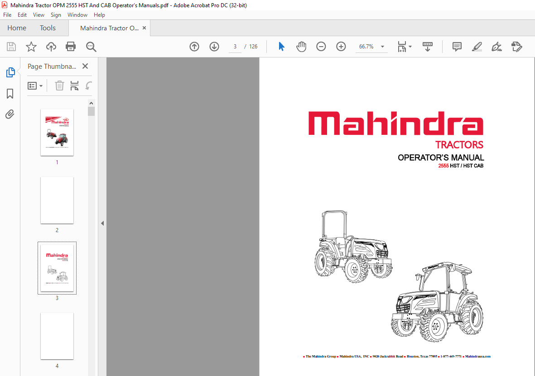Close the Mahindra Tractor document tab
Viewport: 535px width, 376px height.
[145, 28]
